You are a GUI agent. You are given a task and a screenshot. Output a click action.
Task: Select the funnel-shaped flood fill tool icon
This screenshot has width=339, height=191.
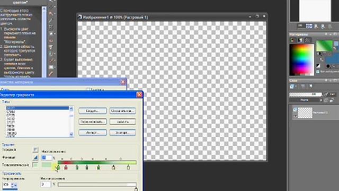[x=51, y=47]
